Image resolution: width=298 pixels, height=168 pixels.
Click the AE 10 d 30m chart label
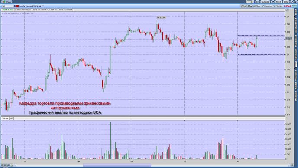tap(8, 10)
